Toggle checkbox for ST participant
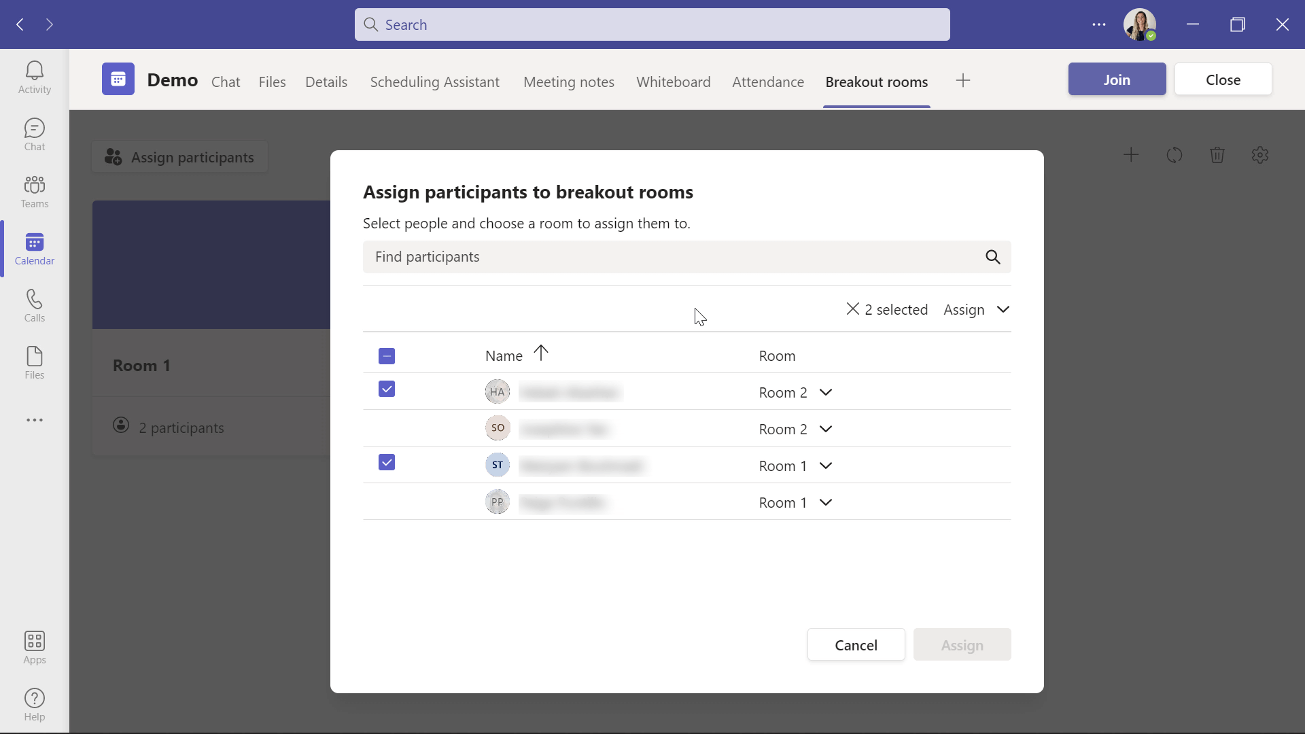The image size is (1305, 734). pyautogui.click(x=386, y=464)
